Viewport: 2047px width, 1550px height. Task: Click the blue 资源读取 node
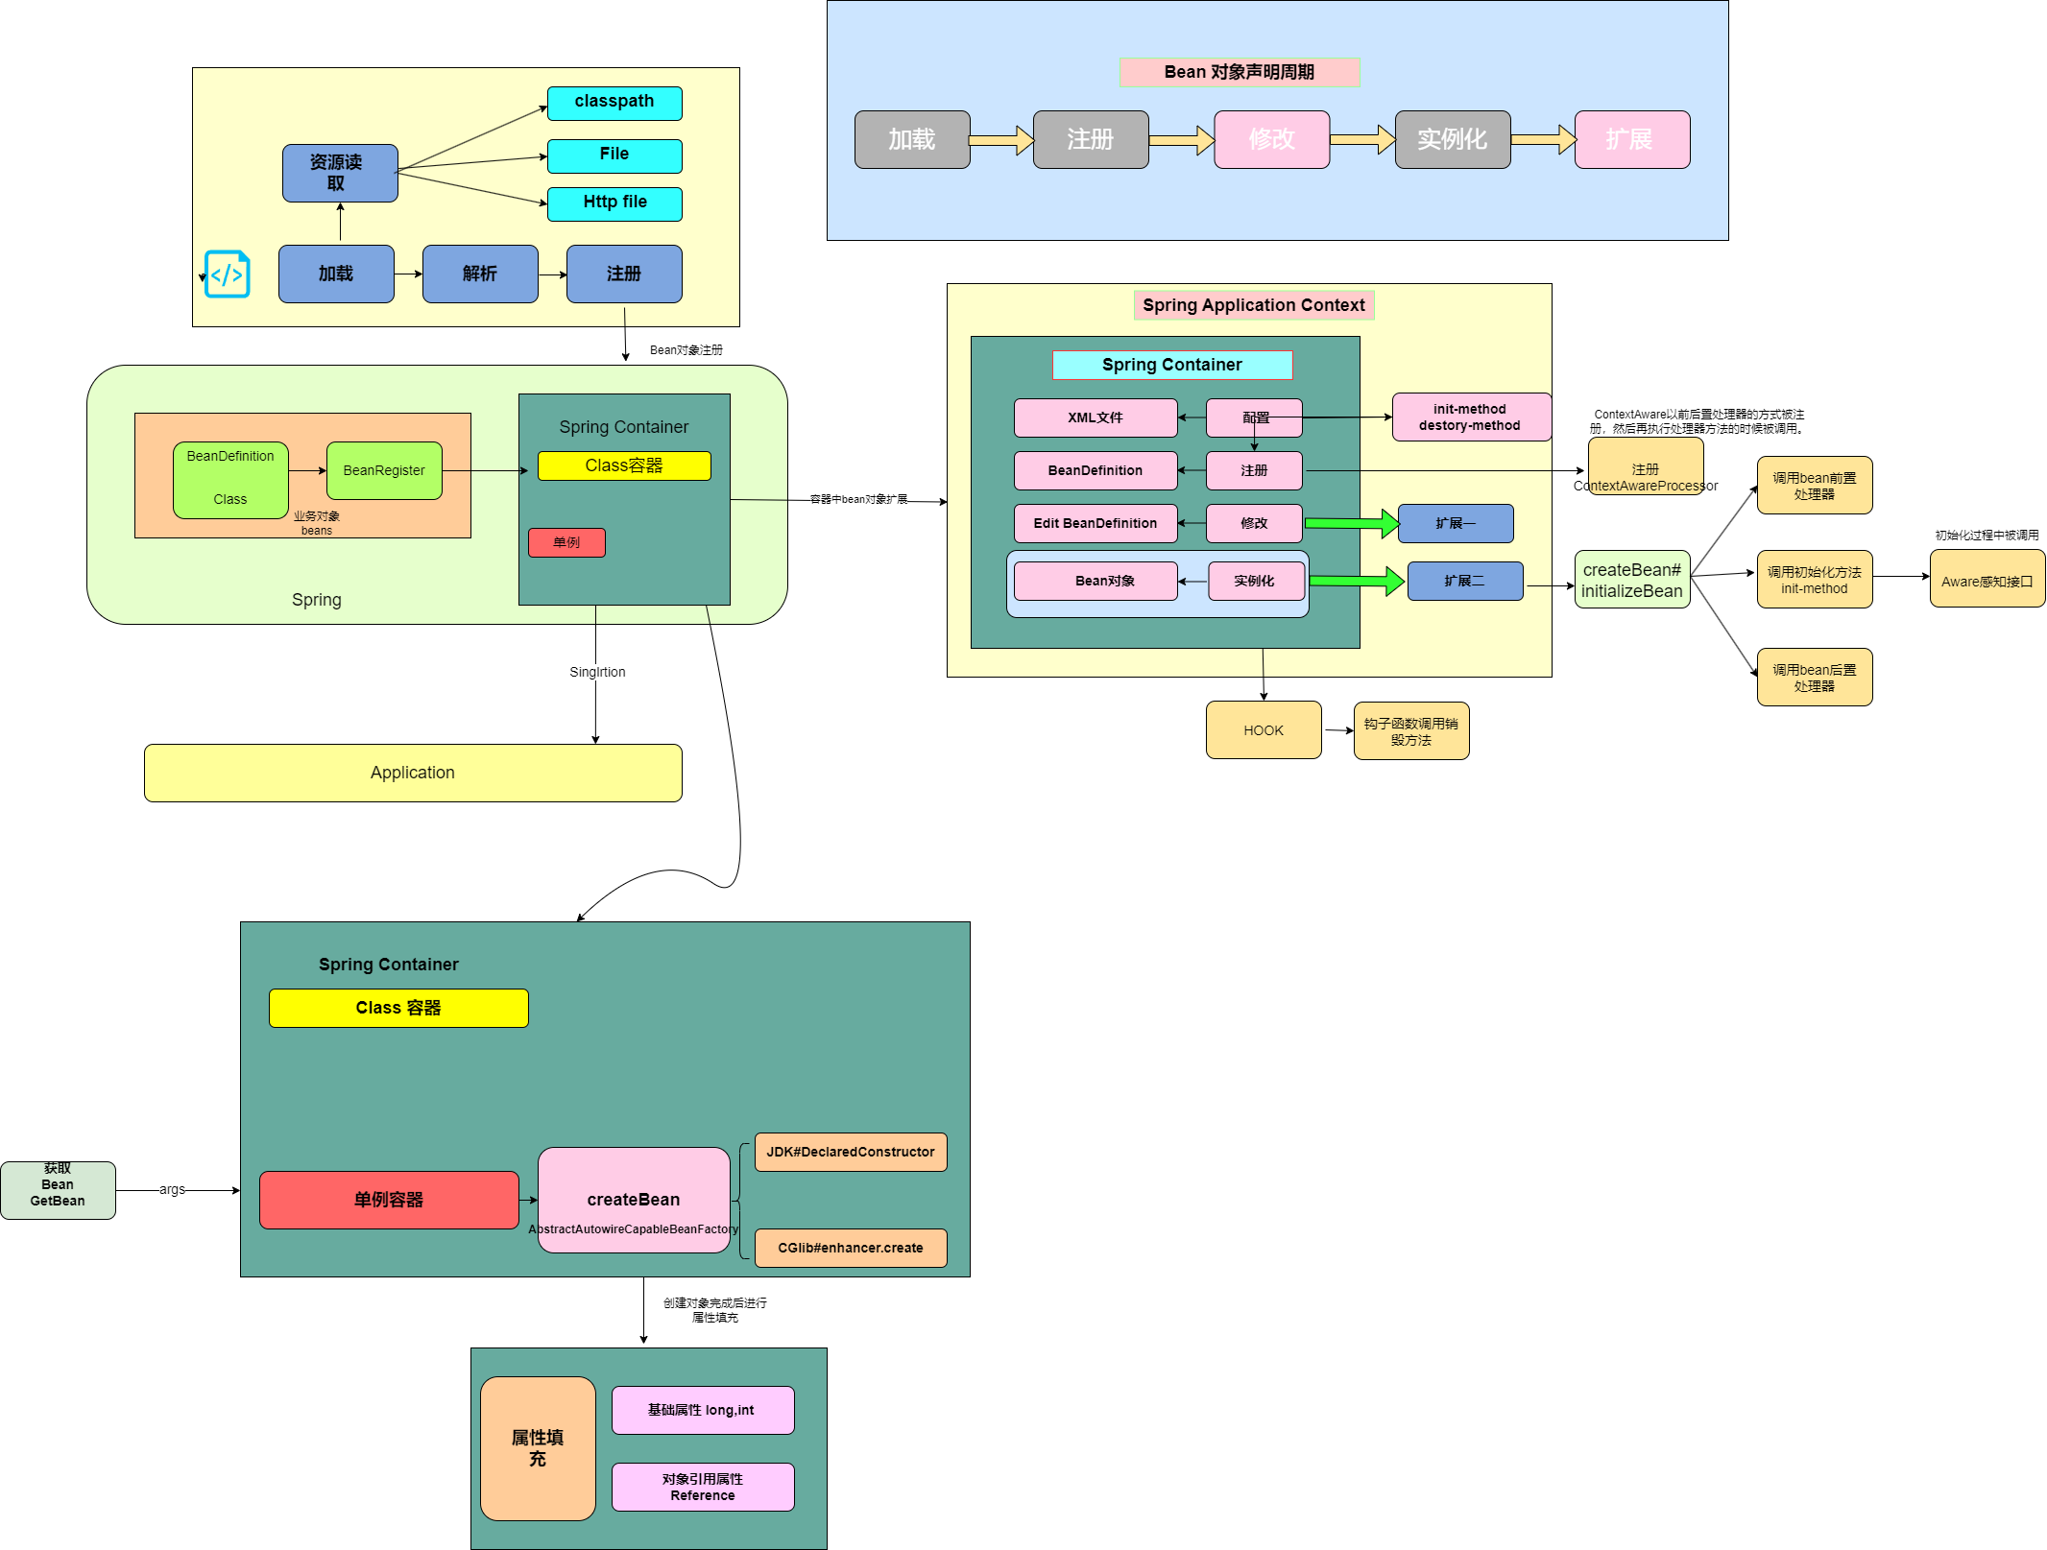[340, 173]
